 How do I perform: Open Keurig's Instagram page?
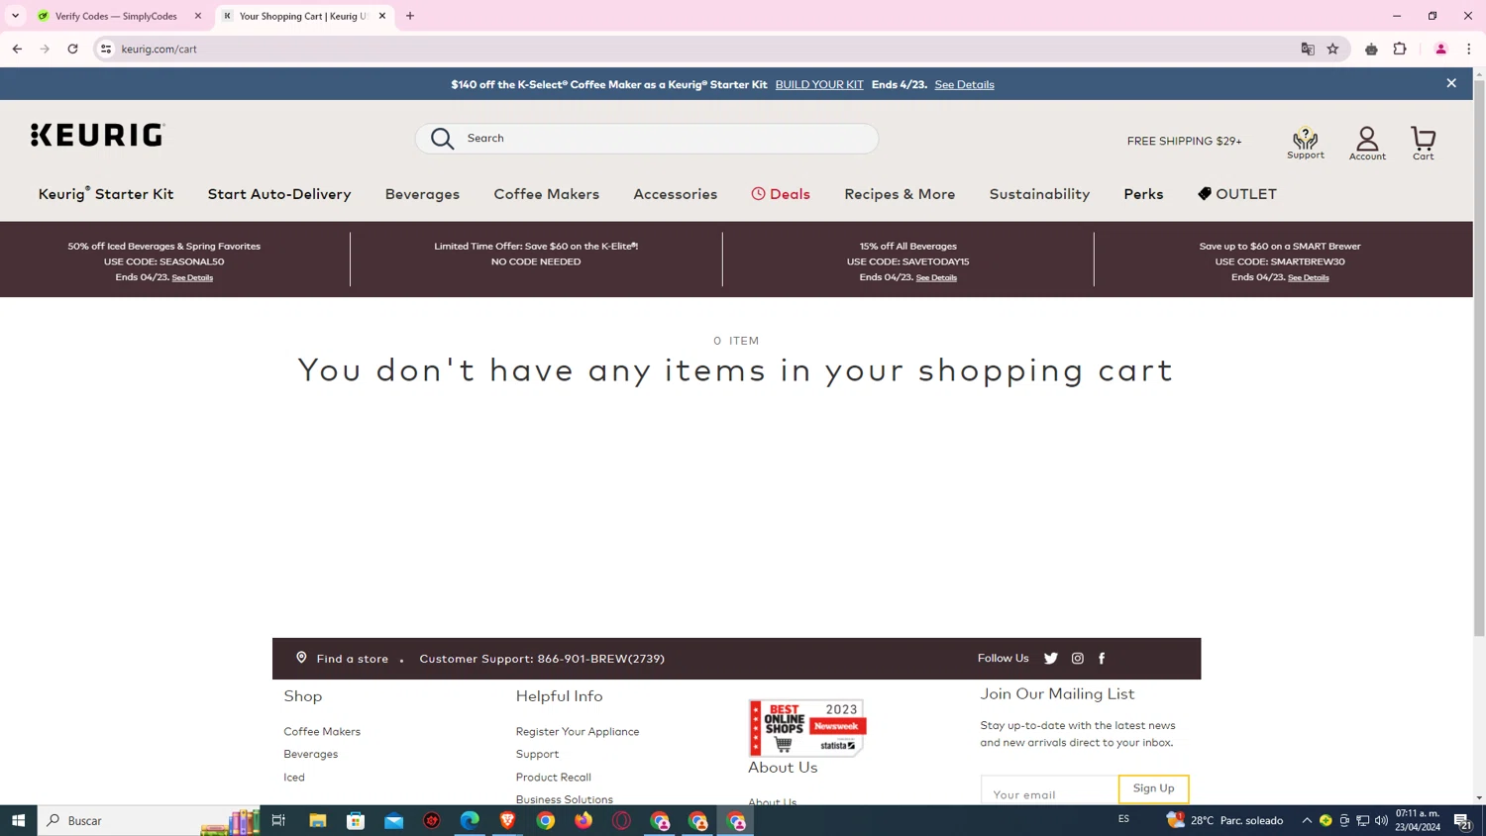(1077, 658)
